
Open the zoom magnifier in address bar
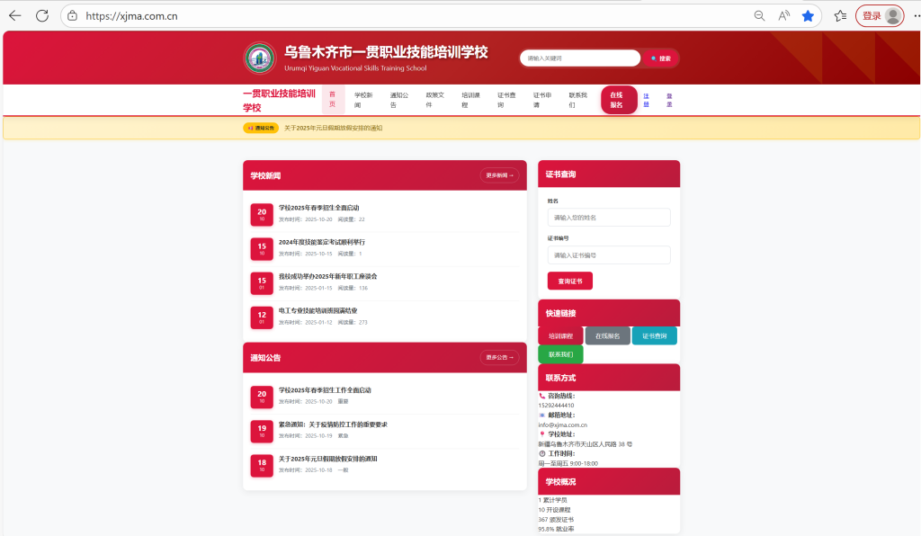pos(759,16)
